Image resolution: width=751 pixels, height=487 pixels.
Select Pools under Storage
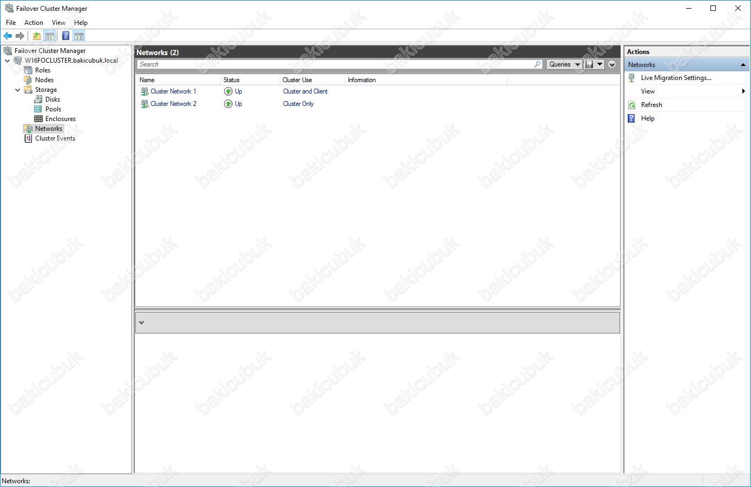pyautogui.click(x=53, y=109)
